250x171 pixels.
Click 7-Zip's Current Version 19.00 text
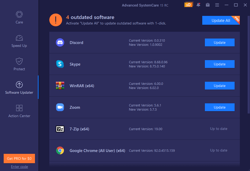(146, 129)
